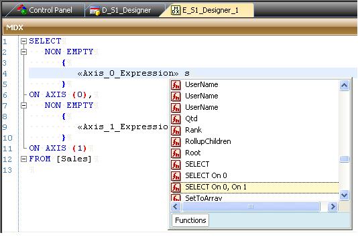This screenshot has height=241, width=358.
Task: Click the «Axis_1_Expressio placeholder on line 9
Action: pos(123,127)
